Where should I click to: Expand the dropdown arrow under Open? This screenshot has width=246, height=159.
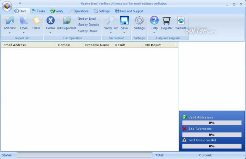(24, 33)
